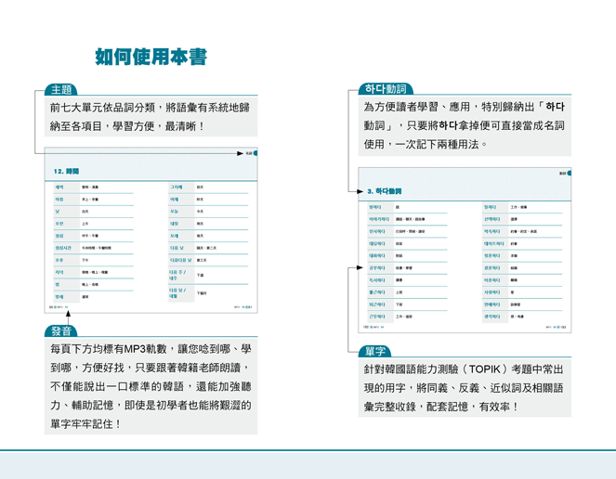Click the 오전 上午 row in 時間 page
This screenshot has height=479, width=616.
coord(94,224)
